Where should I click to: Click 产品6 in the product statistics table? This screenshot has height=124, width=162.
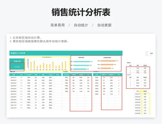(x=66, y=91)
